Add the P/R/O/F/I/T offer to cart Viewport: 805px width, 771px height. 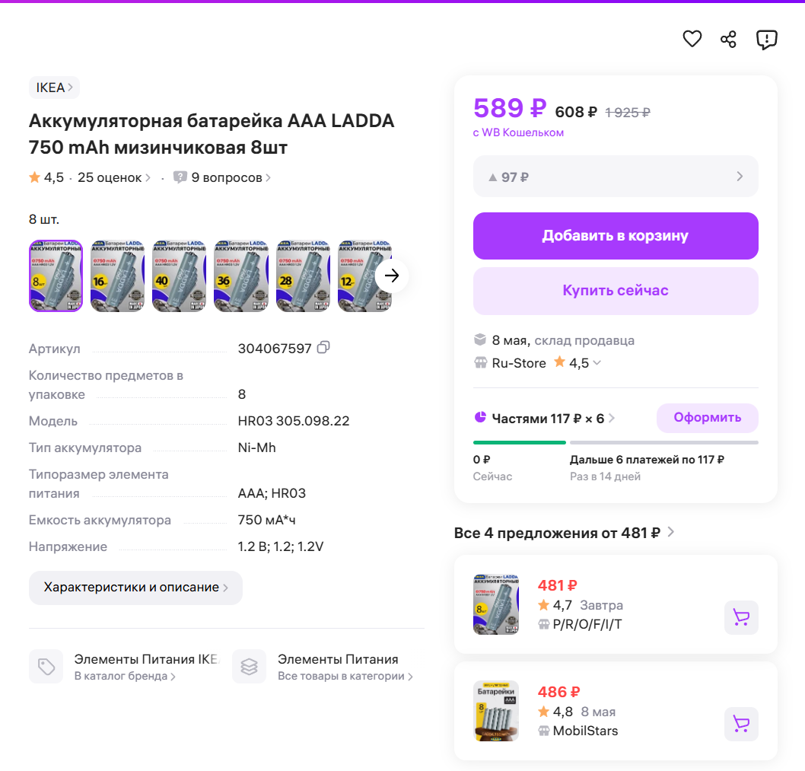pos(740,617)
